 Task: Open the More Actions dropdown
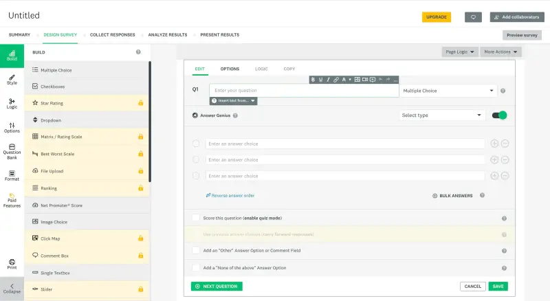pyautogui.click(x=500, y=52)
